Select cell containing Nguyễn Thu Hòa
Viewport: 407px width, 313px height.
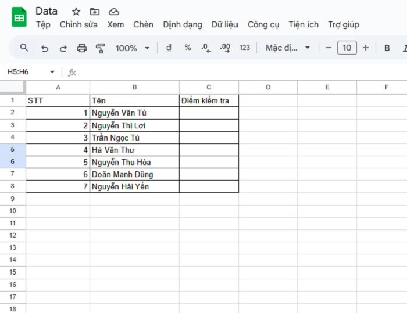pyautogui.click(x=134, y=162)
